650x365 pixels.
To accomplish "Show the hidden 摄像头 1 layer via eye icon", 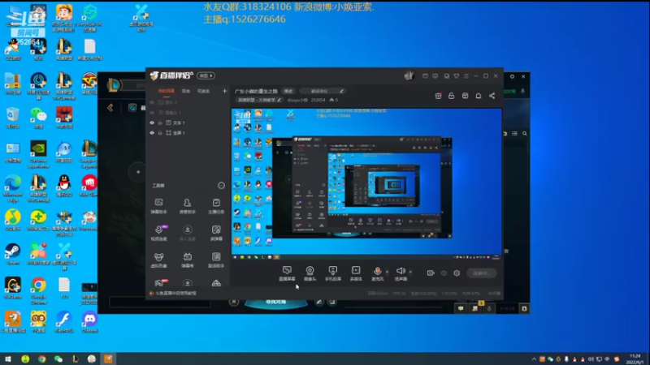I will [152, 113].
